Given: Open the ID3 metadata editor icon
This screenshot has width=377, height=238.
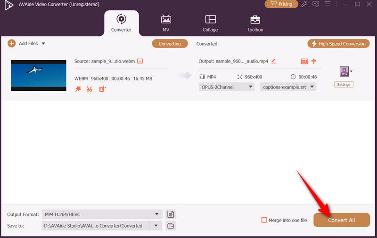Looking at the screenshot, I should coord(304,61).
